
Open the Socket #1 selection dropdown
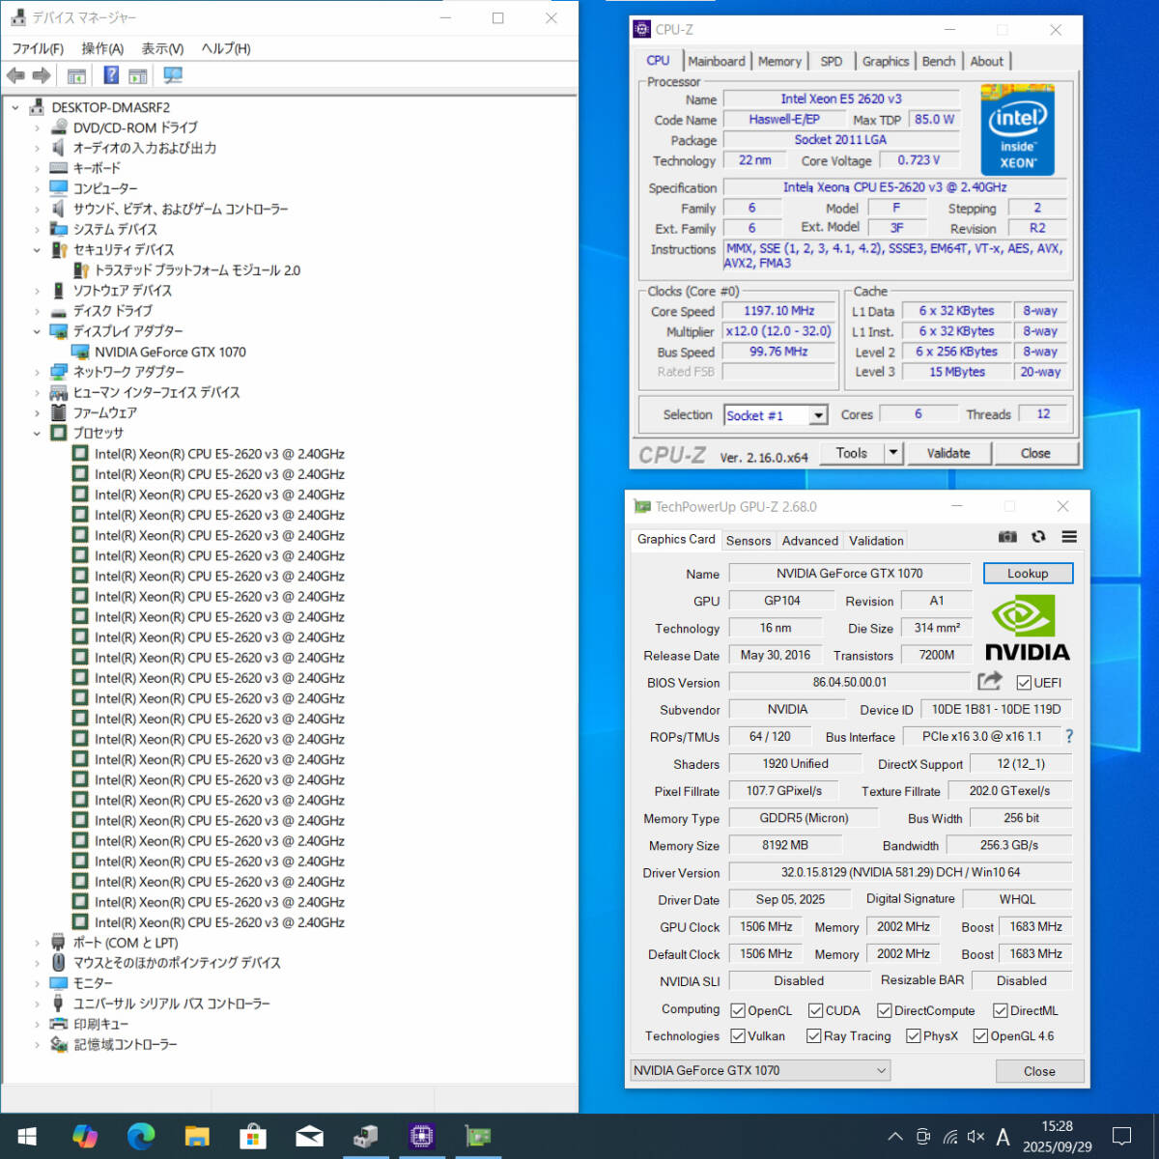817,415
